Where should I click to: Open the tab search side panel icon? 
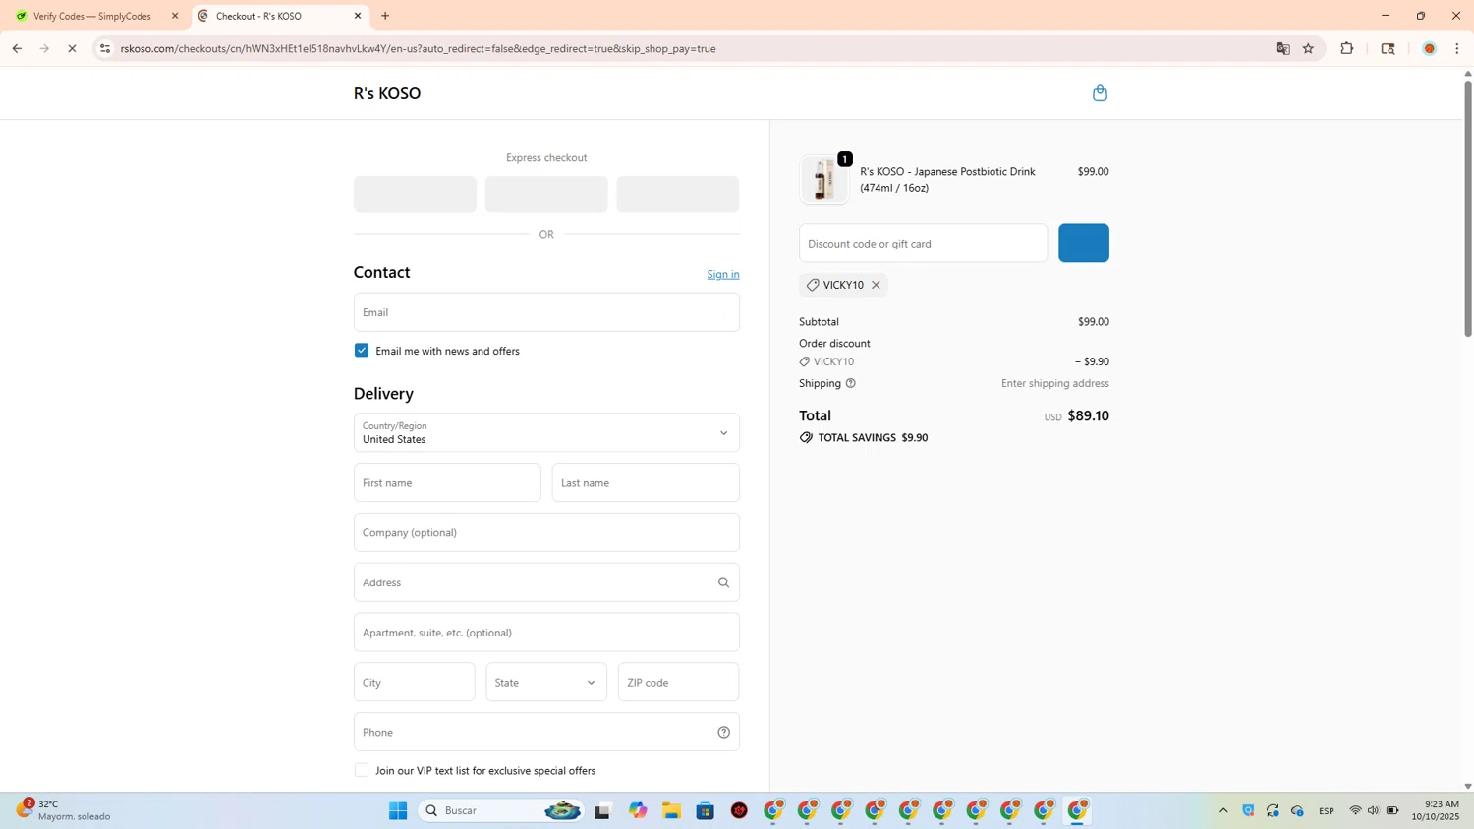(1388, 48)
